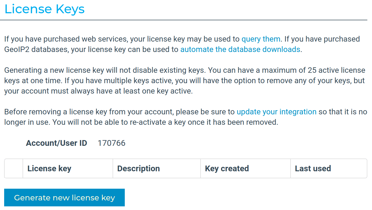372x210 pixels.
Task: Select the account number 170766
Action: click(x=111, y=143)
